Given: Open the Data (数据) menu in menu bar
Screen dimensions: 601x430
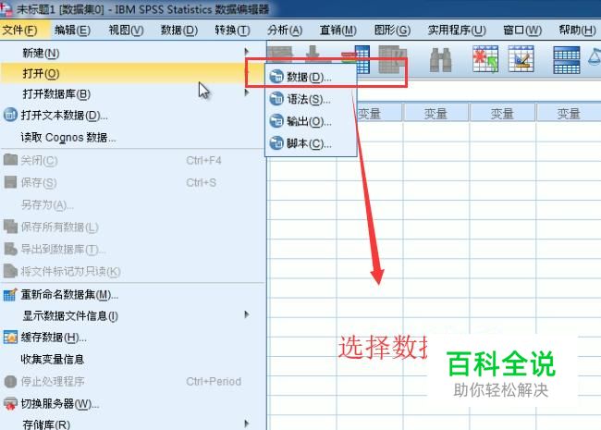Looking at the screenshot, I should pyautogui.click(x=179, y=30).
